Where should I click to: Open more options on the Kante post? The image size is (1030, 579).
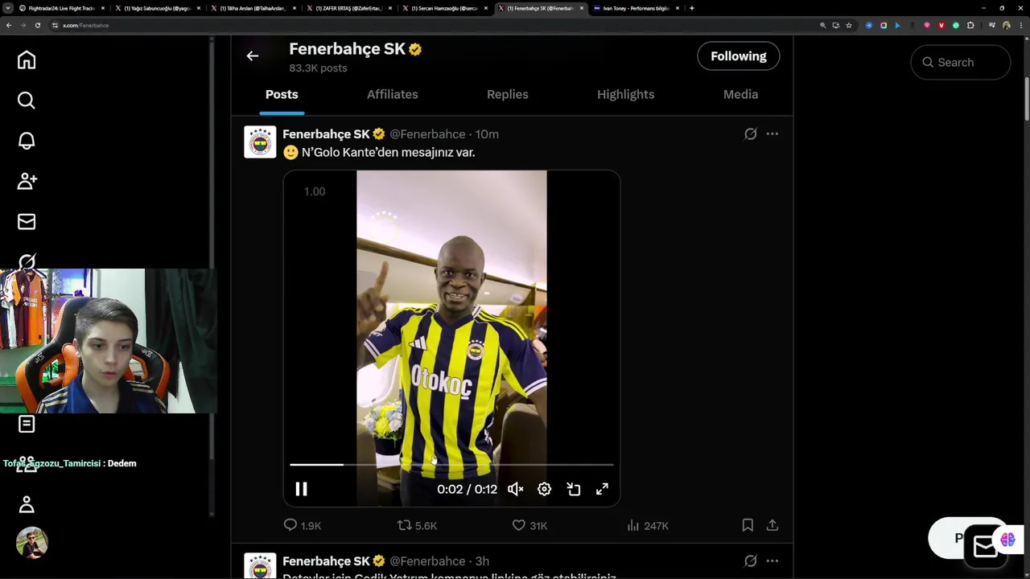[772, 134]
